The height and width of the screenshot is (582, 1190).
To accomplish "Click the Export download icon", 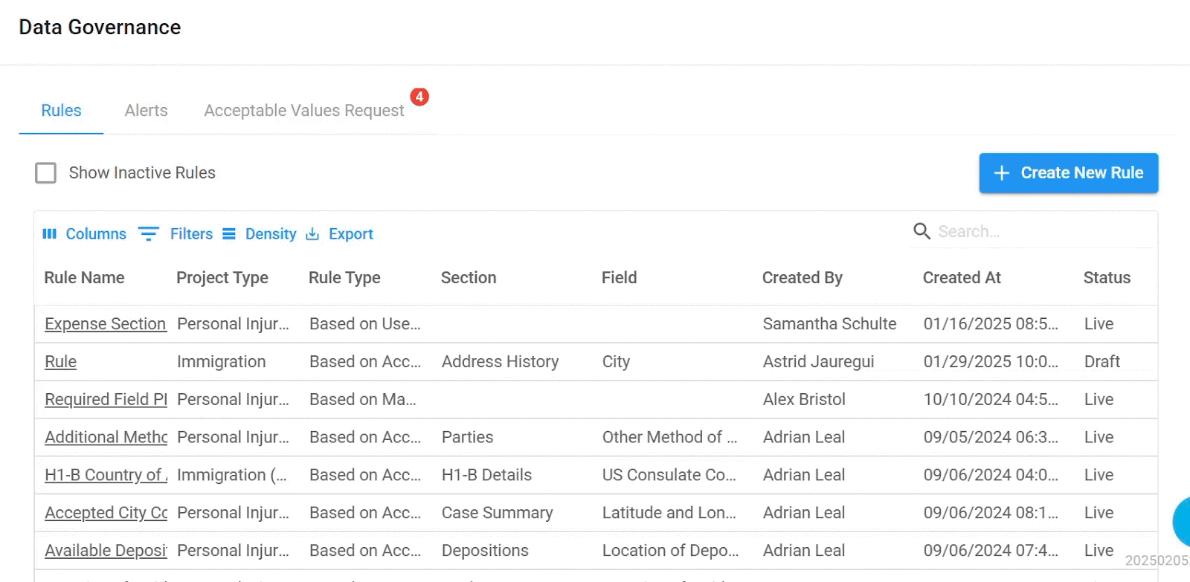I will 312,234.
